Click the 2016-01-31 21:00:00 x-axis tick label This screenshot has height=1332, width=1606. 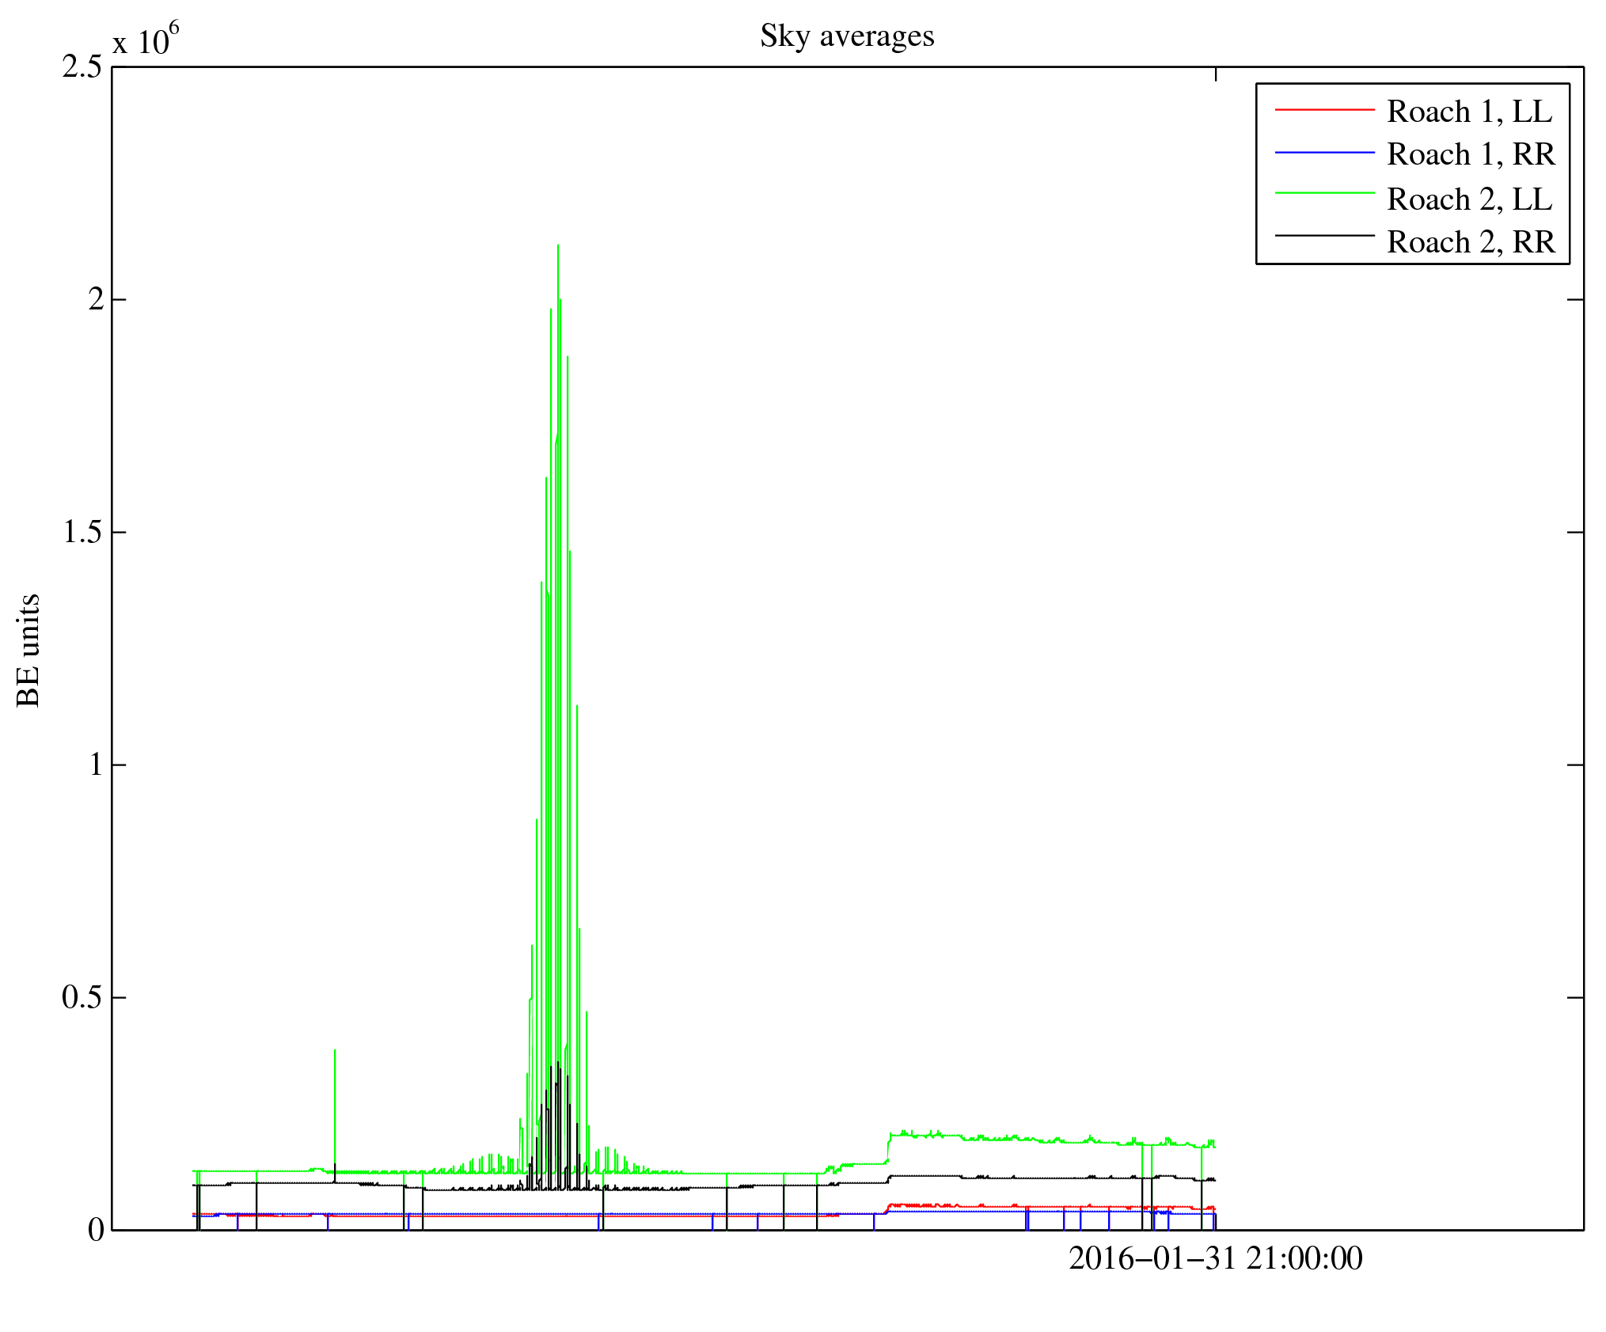(1215, 1258)
